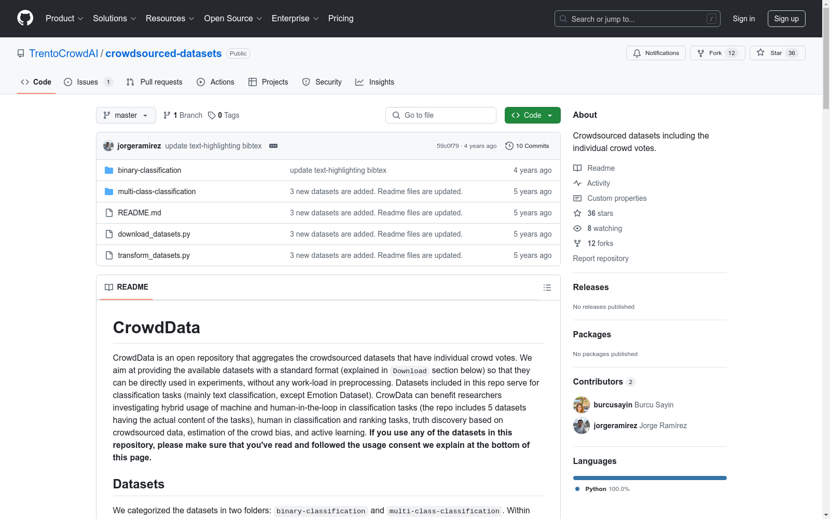830x519 pixels.
Task: Open the TrentoCrowdAI organization link
Action: [x=63, y=53]
